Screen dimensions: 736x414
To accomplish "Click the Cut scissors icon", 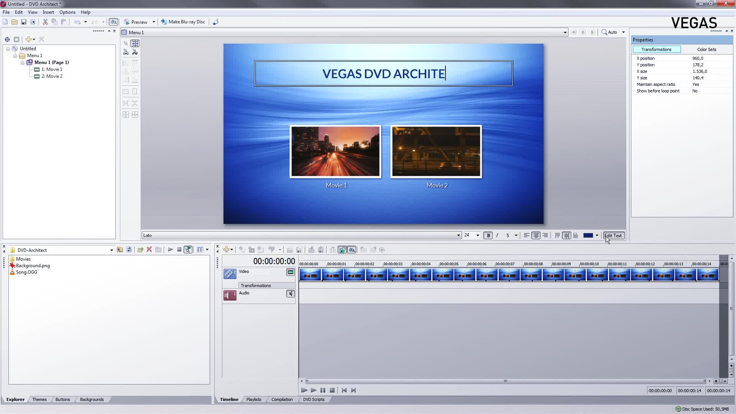I will (45, 22).
